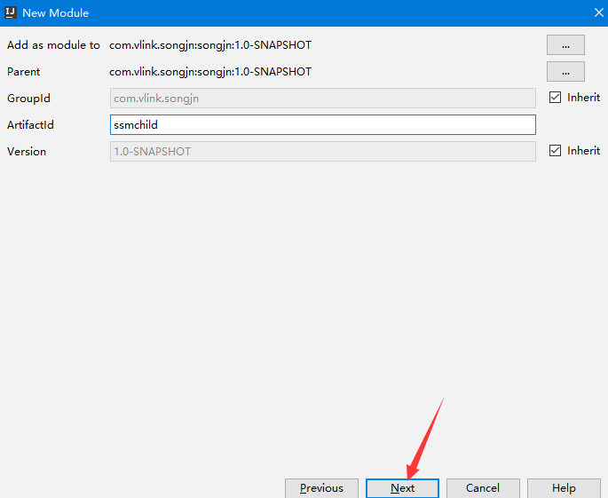Click the GroupId input field
Viewport: 608px width, 498px height.
[x=322, y=99]
